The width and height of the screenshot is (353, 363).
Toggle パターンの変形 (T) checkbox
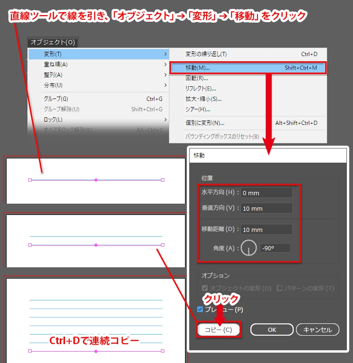pos(280,288)
